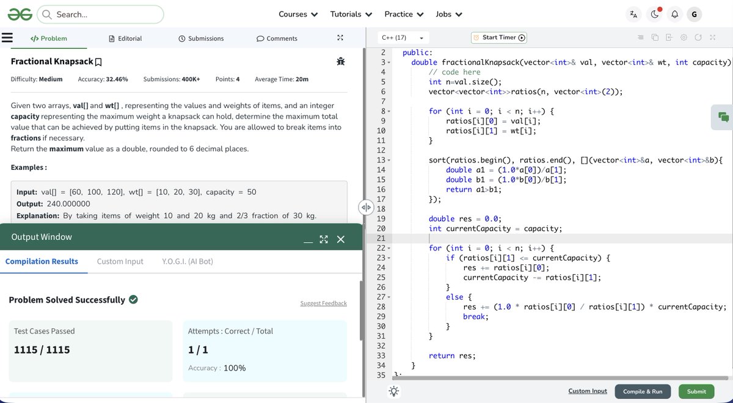The height and width of the screenshot is (403, 733).
Task: Expand problem panel to fullscreen
Action: pyautogui.click(x=340, y=38)
